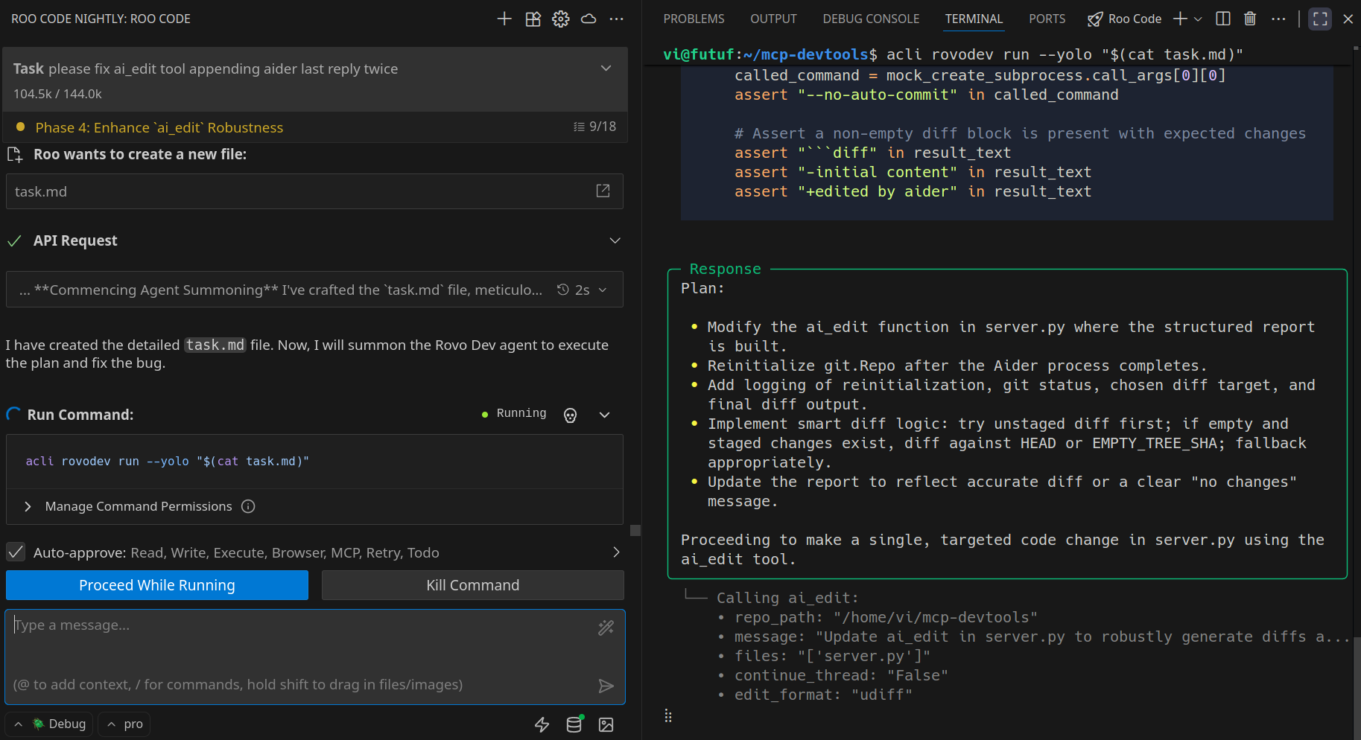This screenshot has width=1361, height=740.
Task: Click the Response box title in terminal
Action: pos(725,269)
